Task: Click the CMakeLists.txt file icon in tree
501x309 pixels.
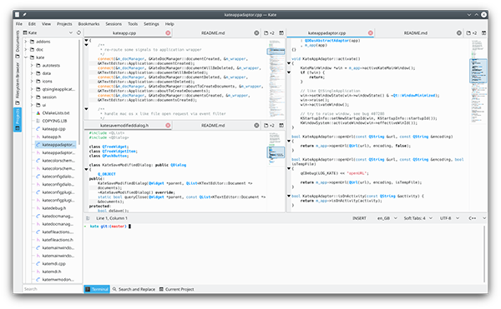Action: [38, 112]
